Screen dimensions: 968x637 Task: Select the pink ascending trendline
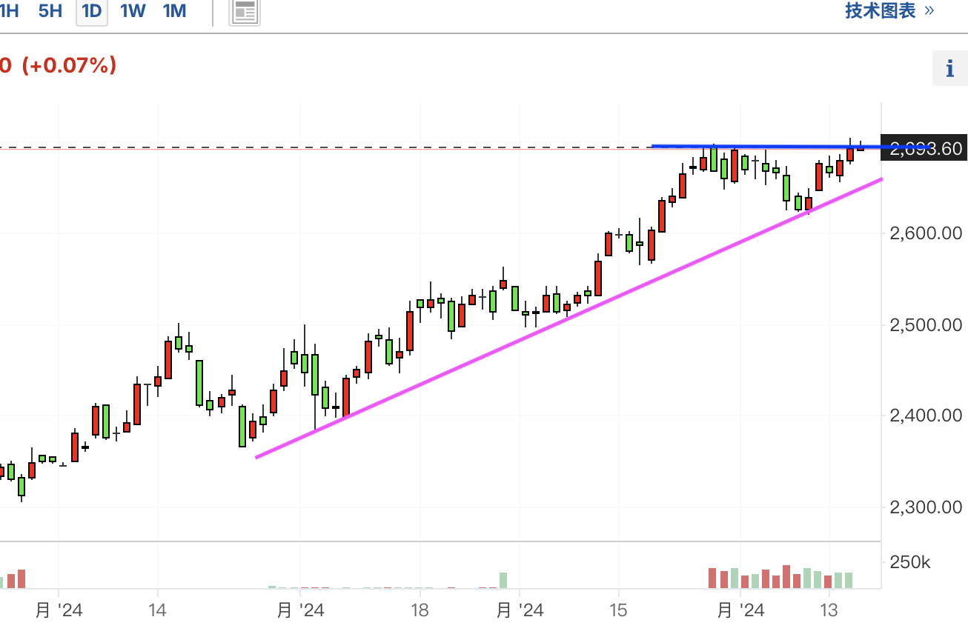pos(568,318)
